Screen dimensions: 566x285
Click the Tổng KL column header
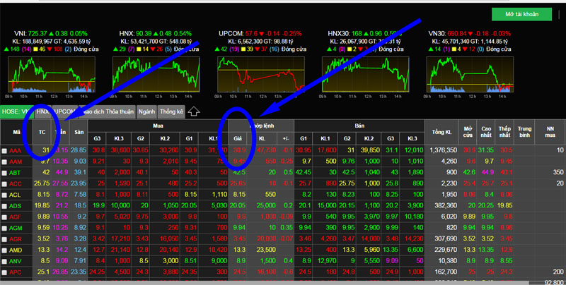[441, 132]
